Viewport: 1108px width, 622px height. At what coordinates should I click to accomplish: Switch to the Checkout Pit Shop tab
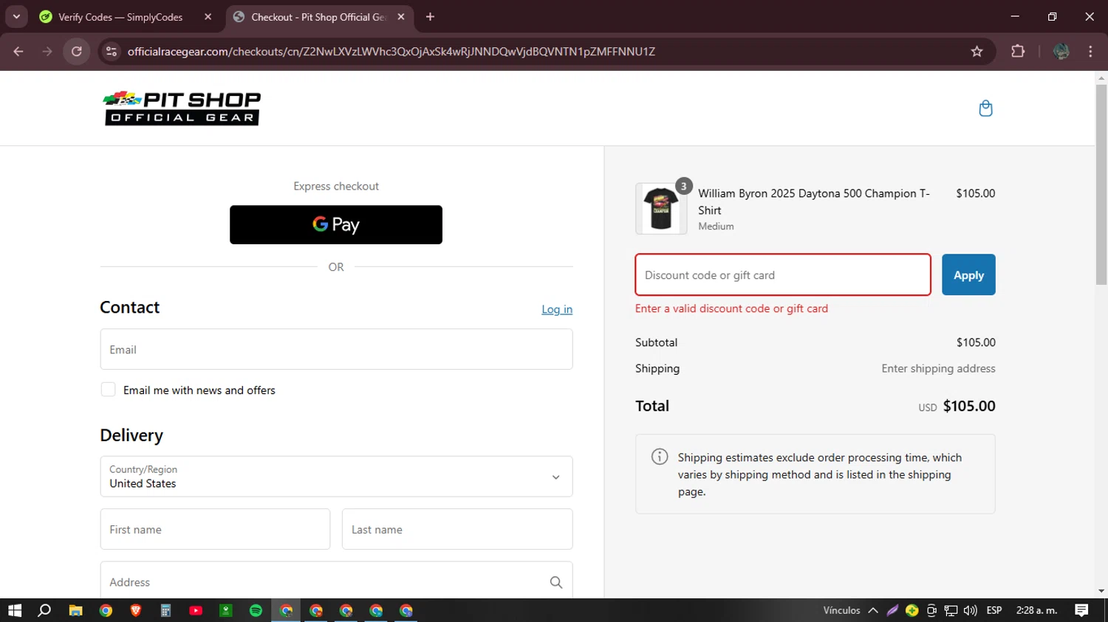(x=318, y=16)
